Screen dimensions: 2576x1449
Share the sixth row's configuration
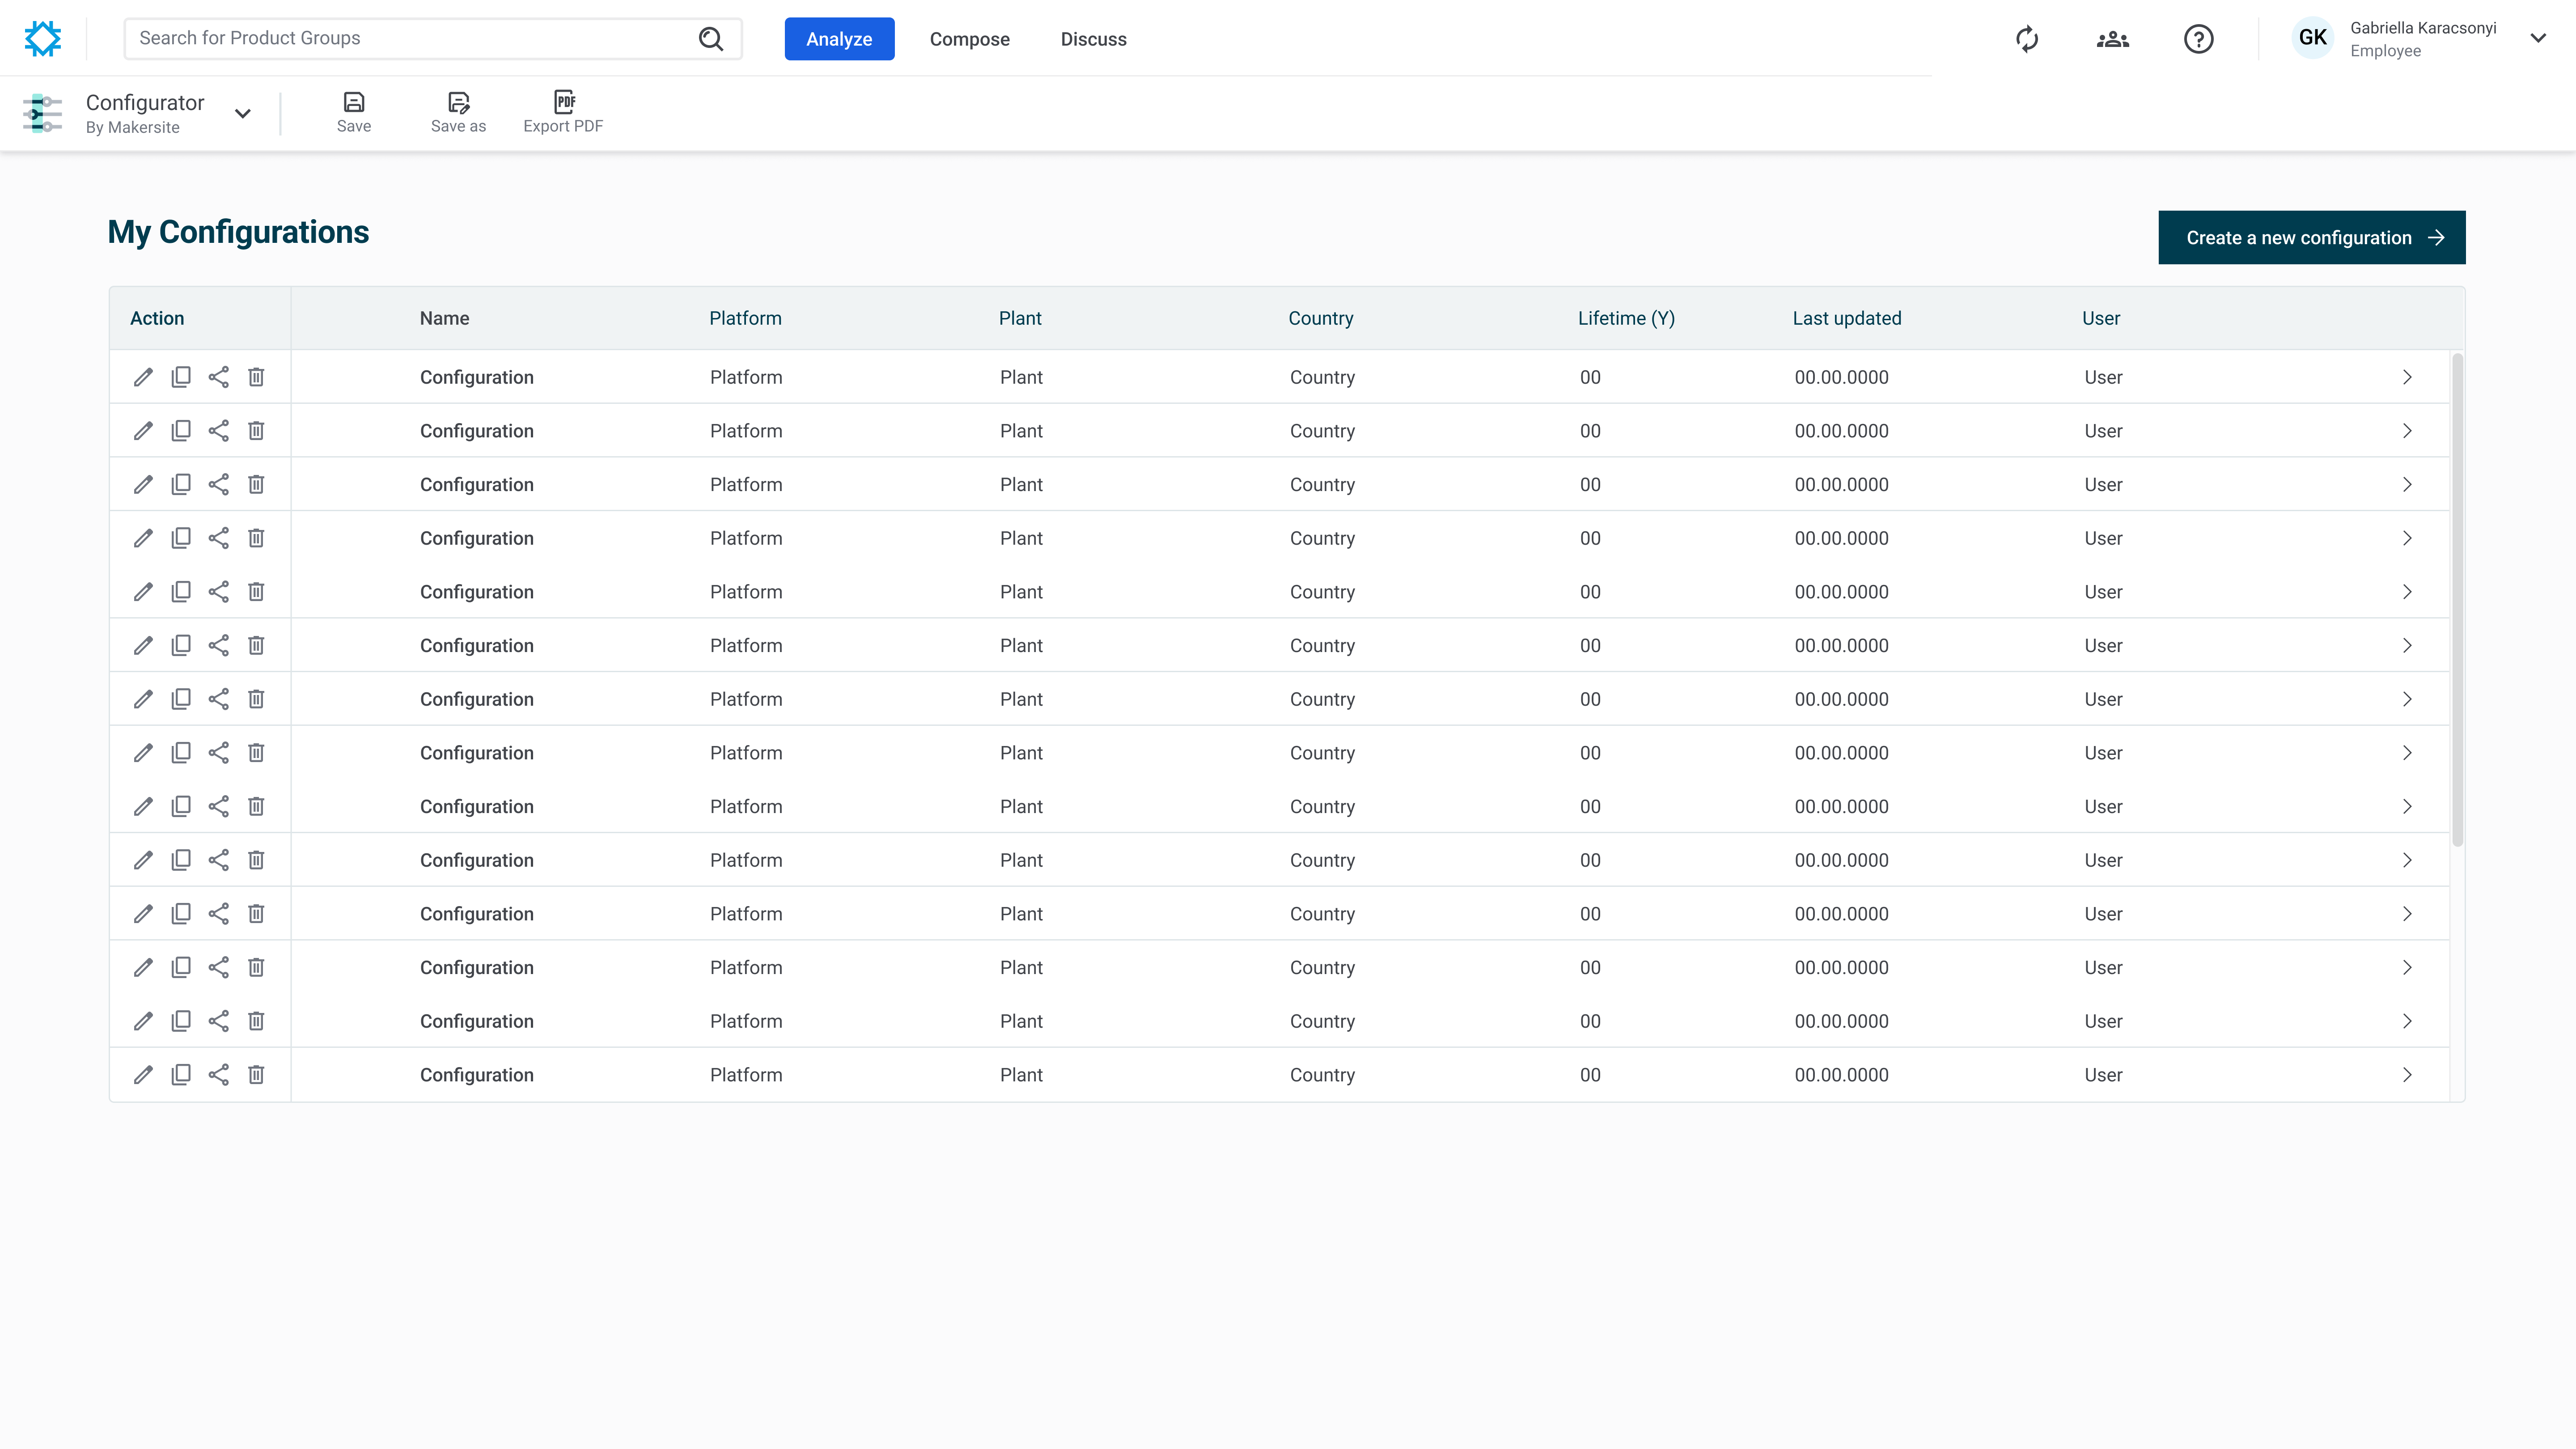click(x=219, y=645)
